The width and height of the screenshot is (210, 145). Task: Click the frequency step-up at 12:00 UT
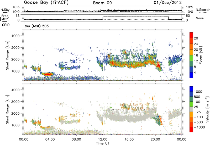point(103,18)
